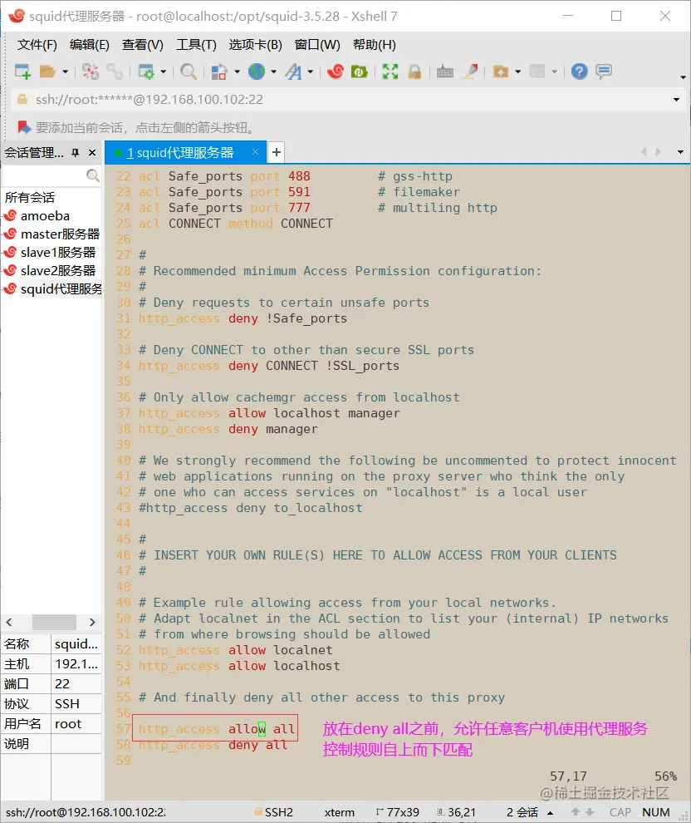The width and height of the screenshot is (691, 823).
Task: Expand the layout arrangement dropdown arrow
Action: click(554, 71)
